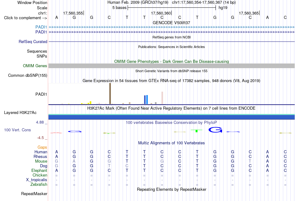Select the Dog alignment row label
The height and width of the screenshot is (201, 295).
43,166
